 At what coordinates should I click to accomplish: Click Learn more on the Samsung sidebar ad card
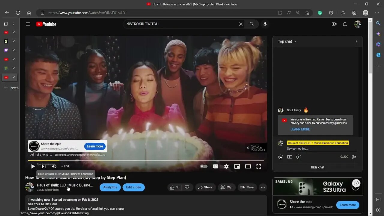(x=348, y=205)
